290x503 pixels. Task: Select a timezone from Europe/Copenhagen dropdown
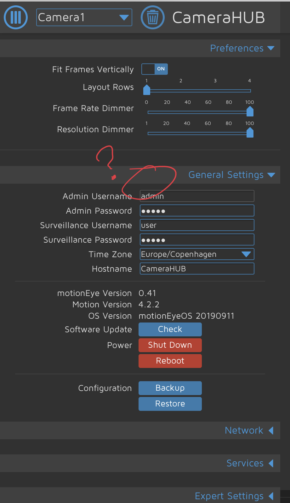coord(197,254)
